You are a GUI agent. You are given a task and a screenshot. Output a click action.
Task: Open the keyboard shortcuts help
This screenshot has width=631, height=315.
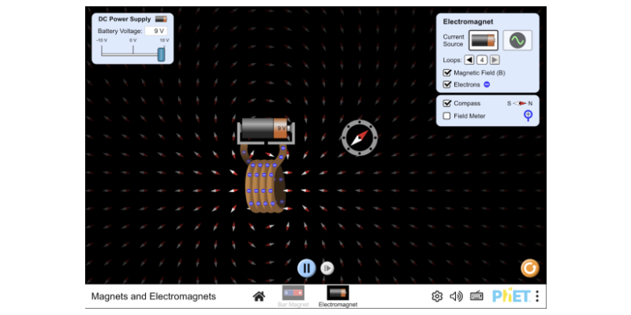click(x=476, y=296)
